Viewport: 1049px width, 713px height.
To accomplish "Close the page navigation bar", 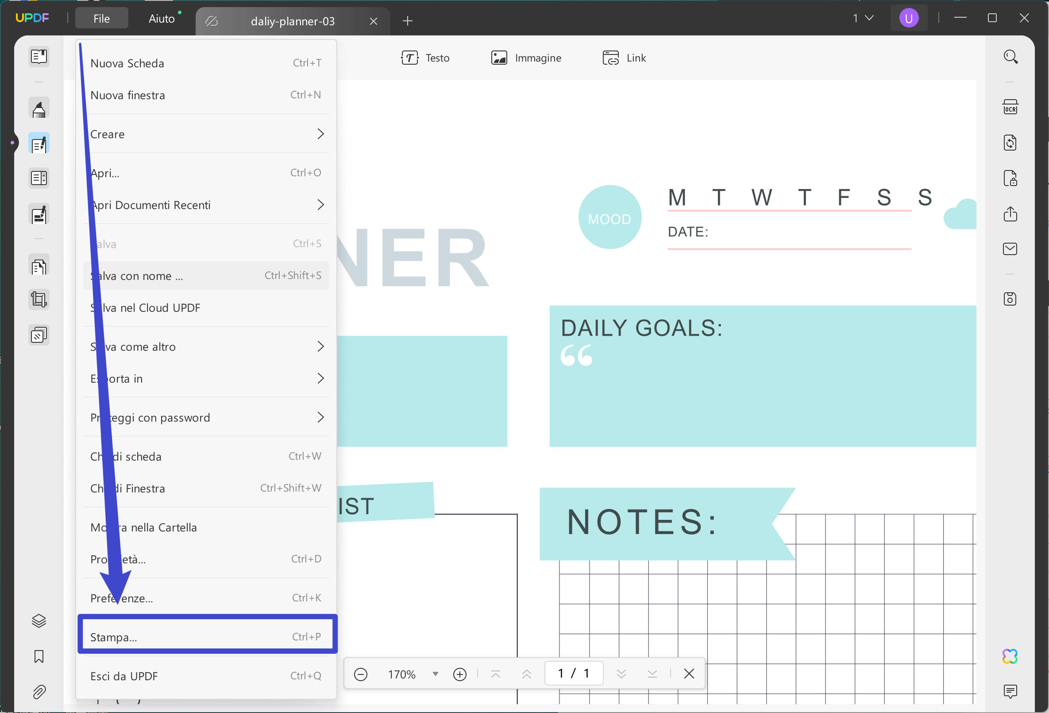I will coord(689,674).
